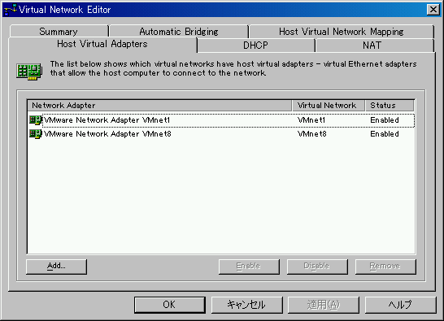Click the Add... button

56,267
